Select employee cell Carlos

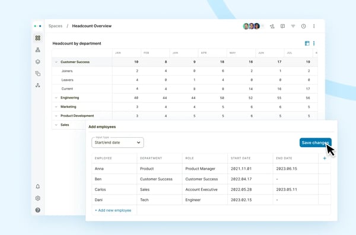(115, 189)
